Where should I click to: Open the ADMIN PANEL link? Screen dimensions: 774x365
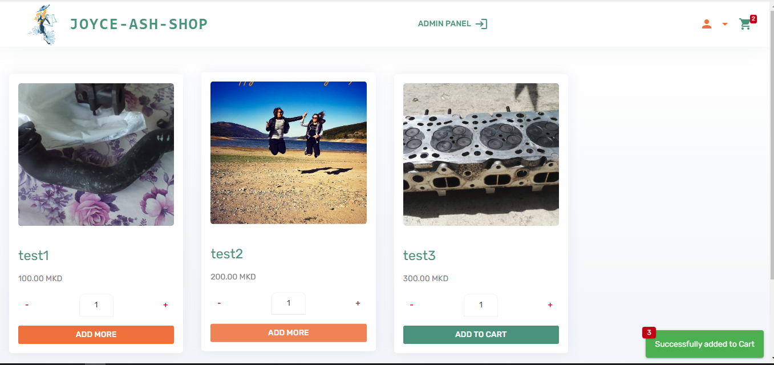444,24
